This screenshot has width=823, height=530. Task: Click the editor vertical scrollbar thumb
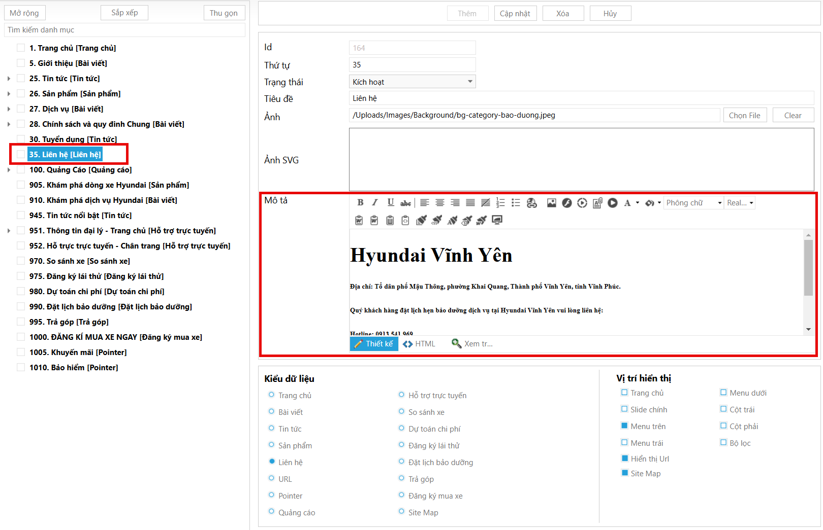[x=808, y=267]
